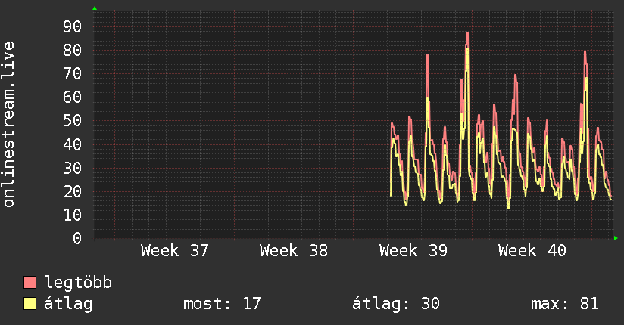This screenshot has height=325, width=624.
Task: Click the Week 40 axis label
Action: tap(532, 251)
